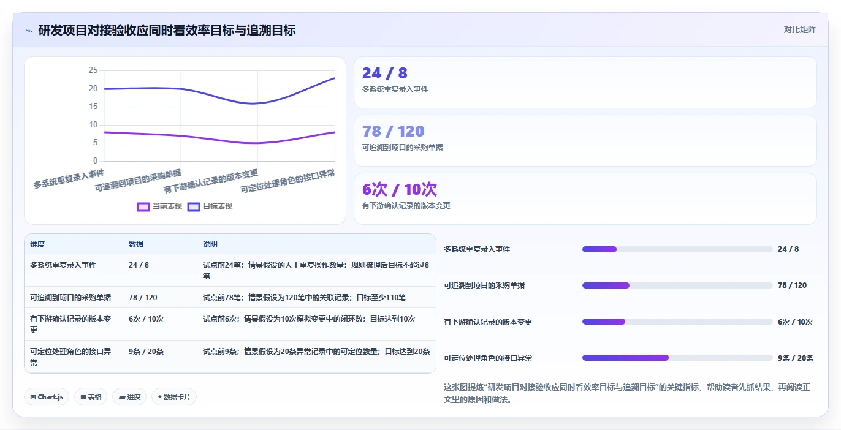Click the description beginning 试点前9条
This screenshot has height=430, width=841.
point(316,352)
